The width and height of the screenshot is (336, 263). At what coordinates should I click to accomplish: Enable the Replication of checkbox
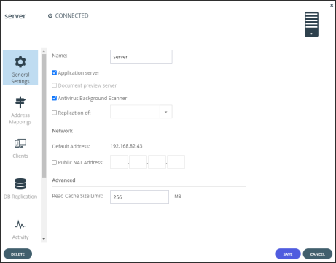point(55,113)
